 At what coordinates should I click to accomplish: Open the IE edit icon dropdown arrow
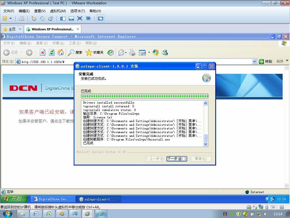[x=149, y=53]
